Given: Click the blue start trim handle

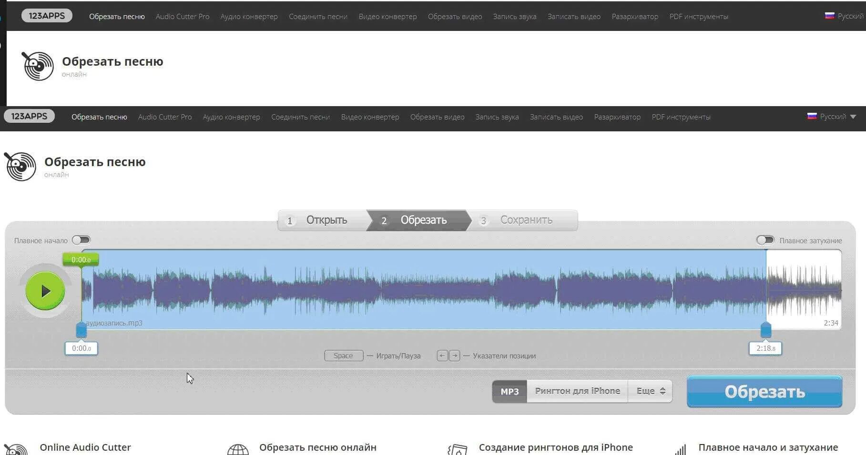Looking at the screenshot, I should point(82,329).
